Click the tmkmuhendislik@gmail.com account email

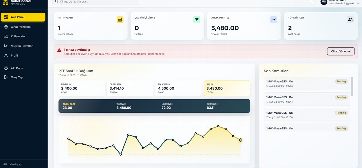[x=344, y=3]
